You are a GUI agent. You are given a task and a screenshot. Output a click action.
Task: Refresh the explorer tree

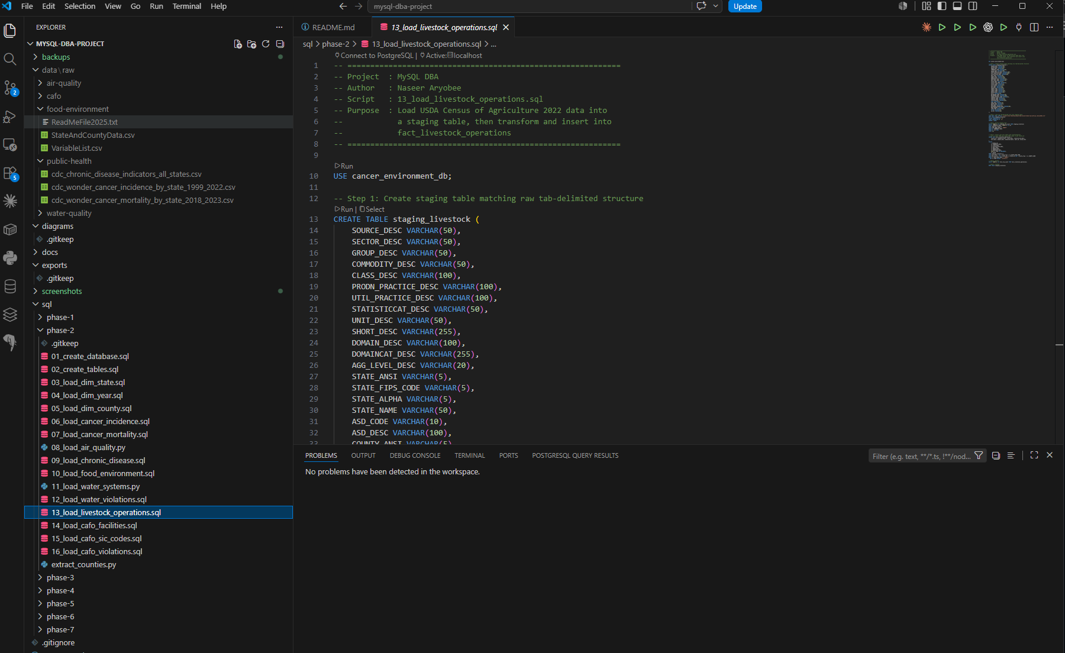click(266, 44)
